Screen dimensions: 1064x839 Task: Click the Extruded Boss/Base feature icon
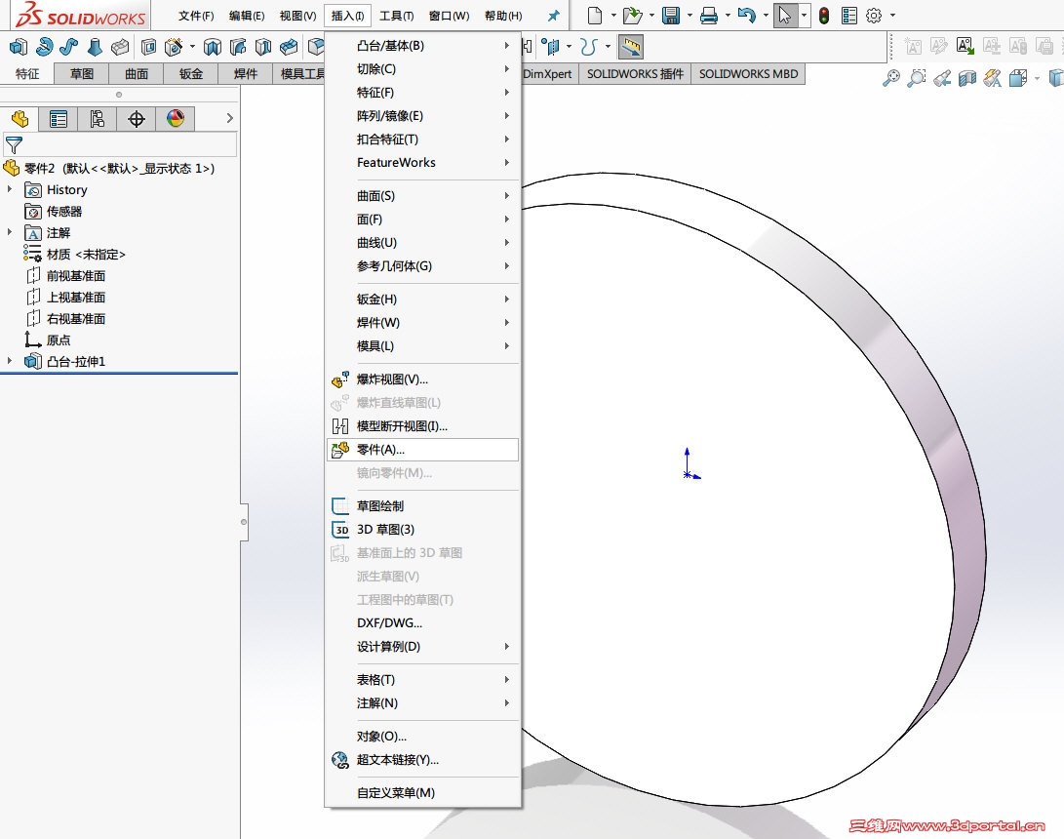tap(19, 47)
